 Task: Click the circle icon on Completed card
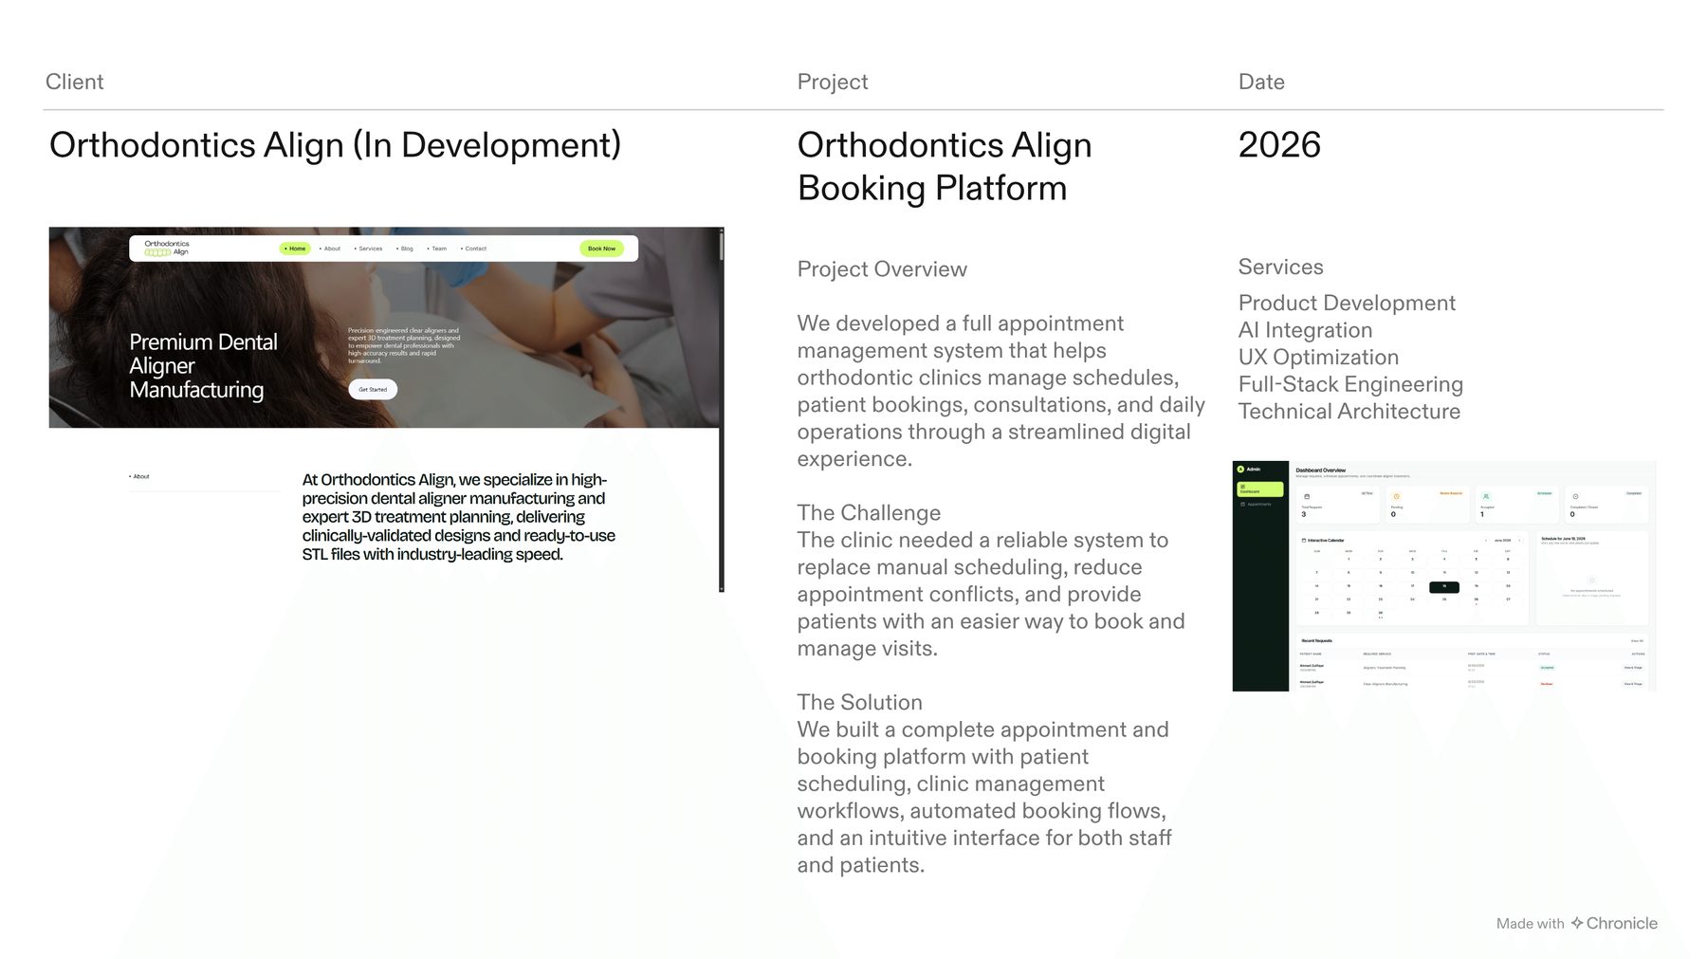point(1575,496)
